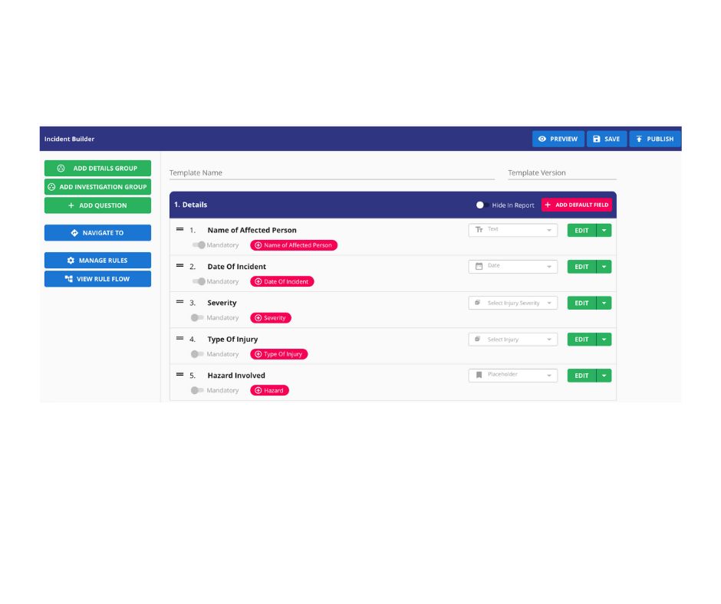Click the Manage Rules gear icon
Image resolution: width=721 pixels, height=604 pixels.
tap(71, 260)
